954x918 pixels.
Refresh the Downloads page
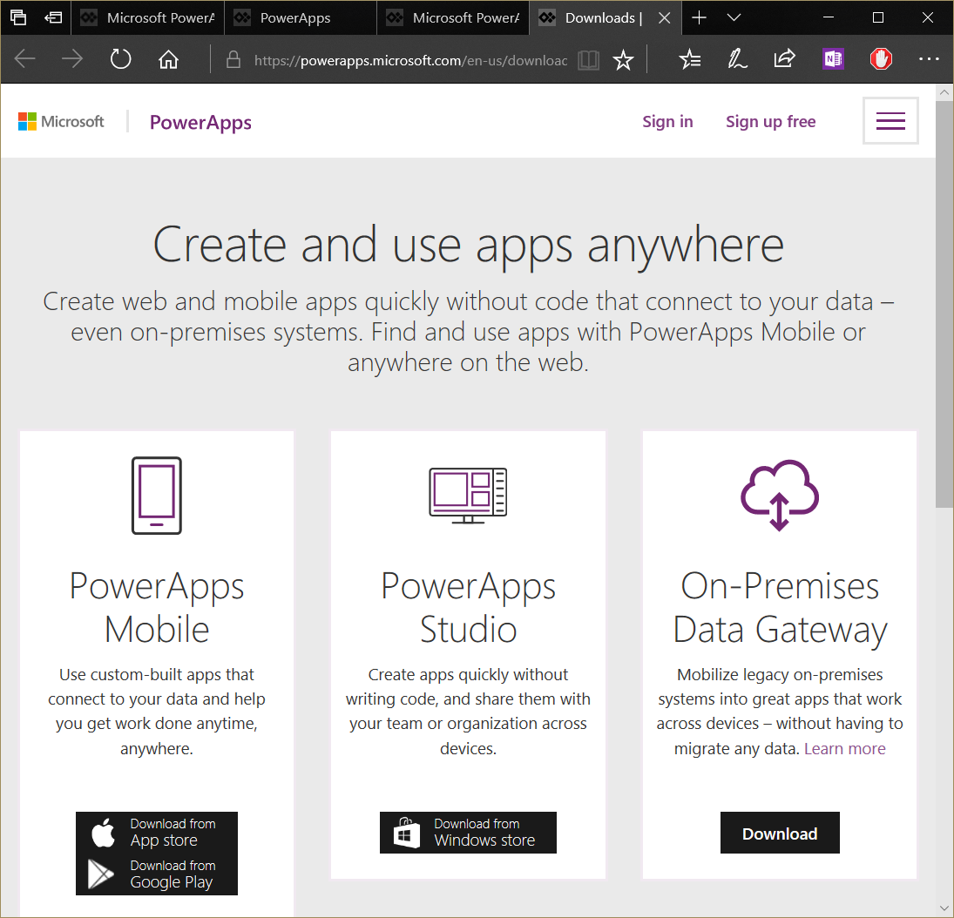120,59
